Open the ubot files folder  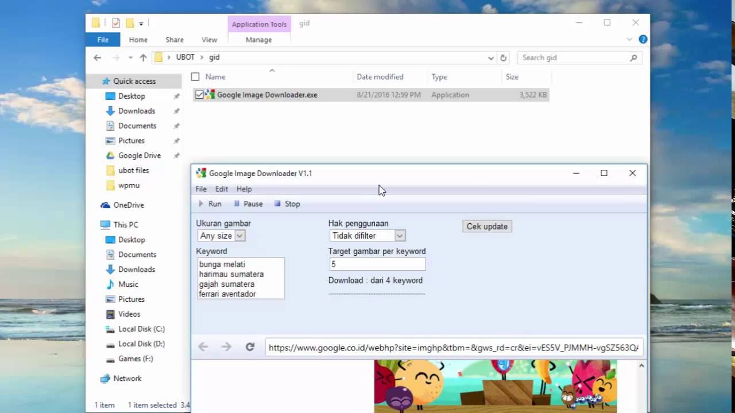pyautogui.click(x=128, y=170)
